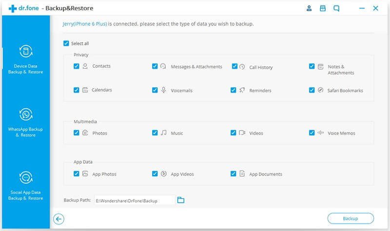Click the Backup Path input field
Screen dimensions: 390x231
[134, 200]
